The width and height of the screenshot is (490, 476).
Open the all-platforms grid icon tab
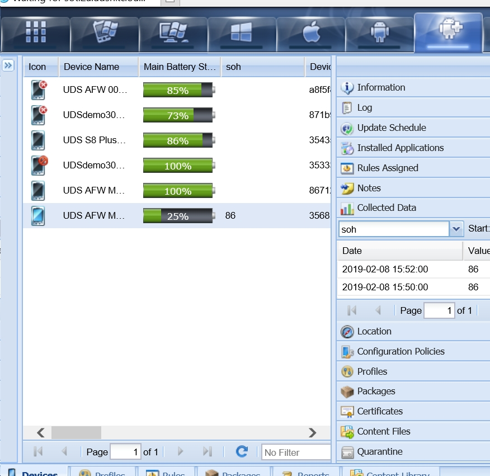tap(35, 32)
